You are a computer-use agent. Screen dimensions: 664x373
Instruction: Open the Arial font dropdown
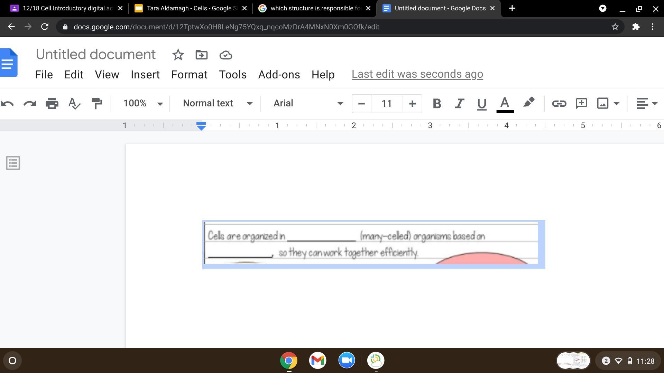[308, 104]
